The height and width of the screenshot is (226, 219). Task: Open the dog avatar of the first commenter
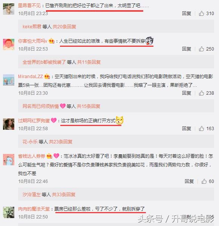[9, 9]
